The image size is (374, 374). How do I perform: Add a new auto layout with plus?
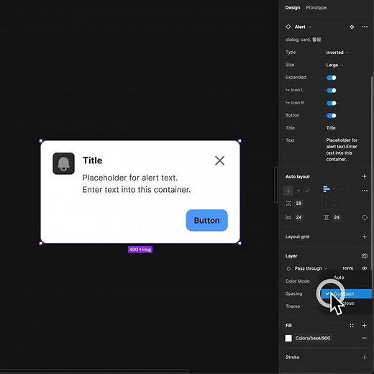(364, 176)
